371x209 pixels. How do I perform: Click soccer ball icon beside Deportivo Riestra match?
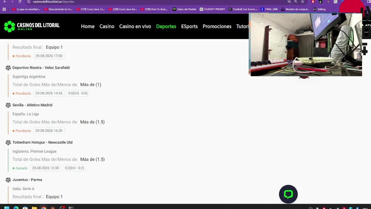click(8, 68)
